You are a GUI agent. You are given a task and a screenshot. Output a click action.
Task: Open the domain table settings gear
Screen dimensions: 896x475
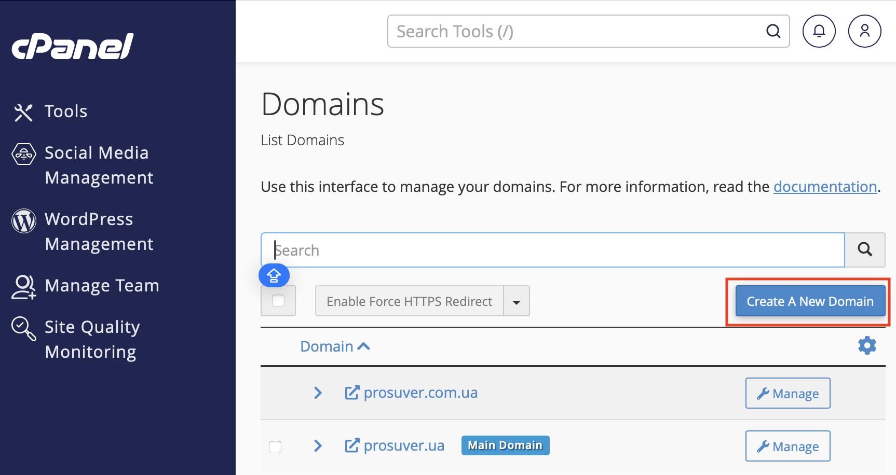coord(867,345)
